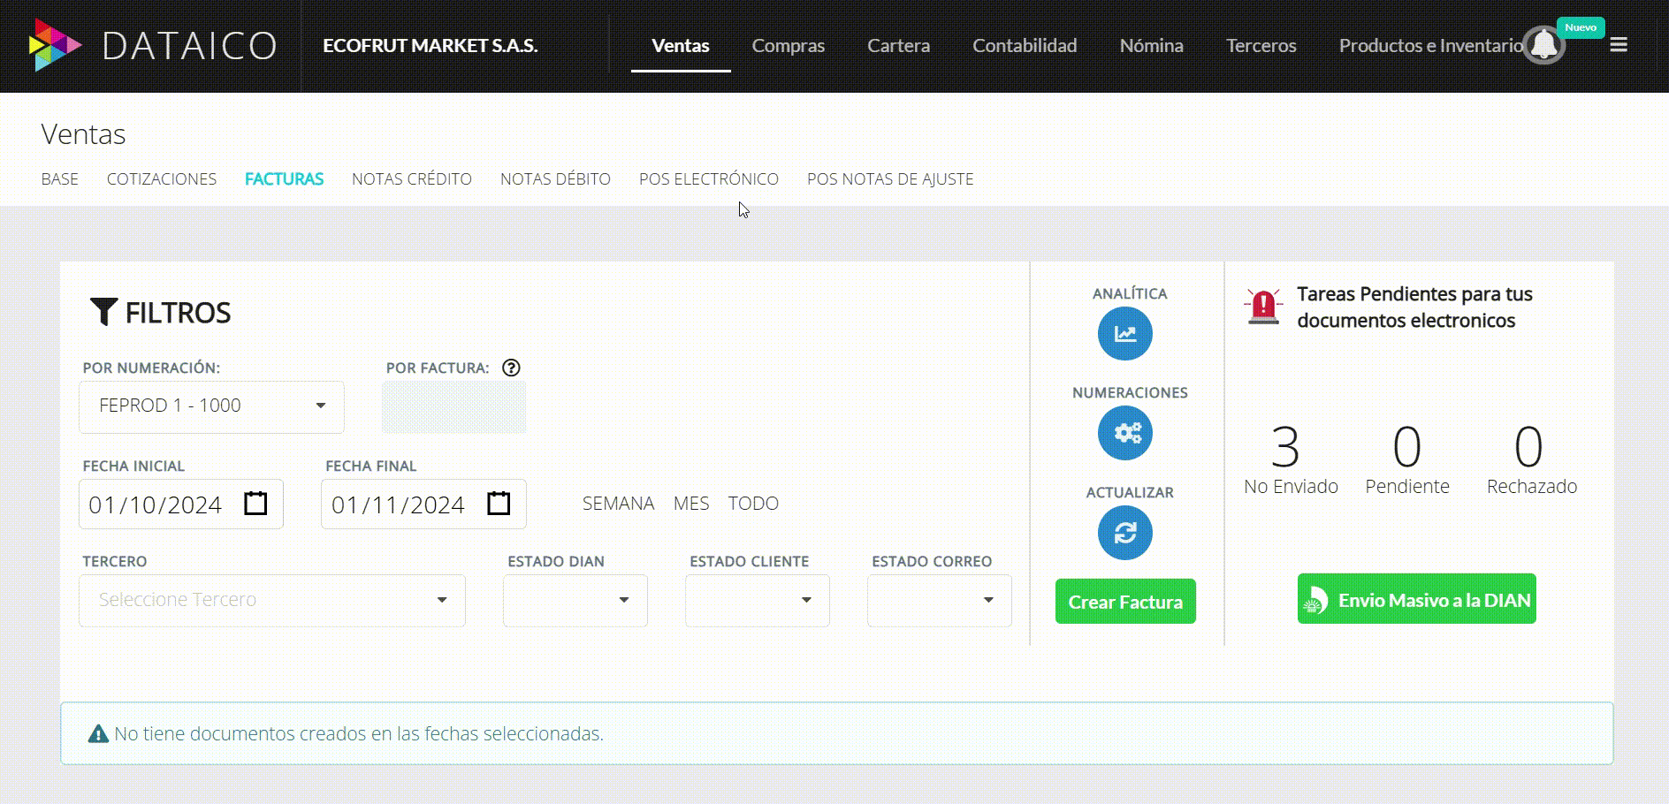Click Envio Masivo a la DIAN

pyautogui.click(x=1415, y=599)
